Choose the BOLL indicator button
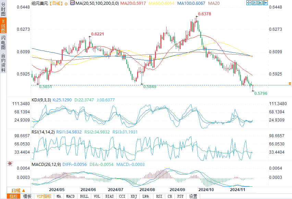 pyautogui.click(x=84, y=196)
